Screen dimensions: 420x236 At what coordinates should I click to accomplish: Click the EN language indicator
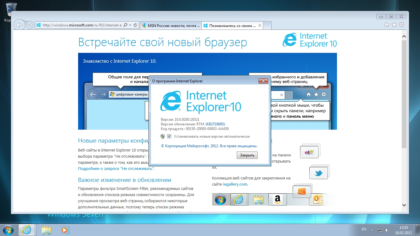[364, 230]
